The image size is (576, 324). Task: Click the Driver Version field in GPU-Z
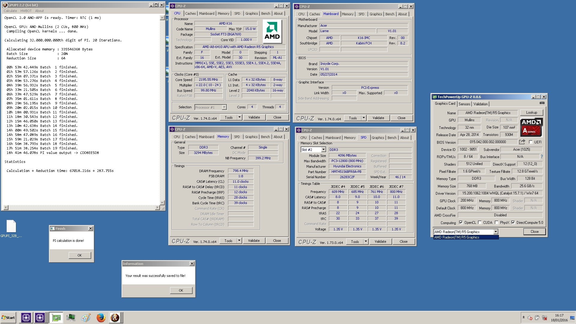500,193
